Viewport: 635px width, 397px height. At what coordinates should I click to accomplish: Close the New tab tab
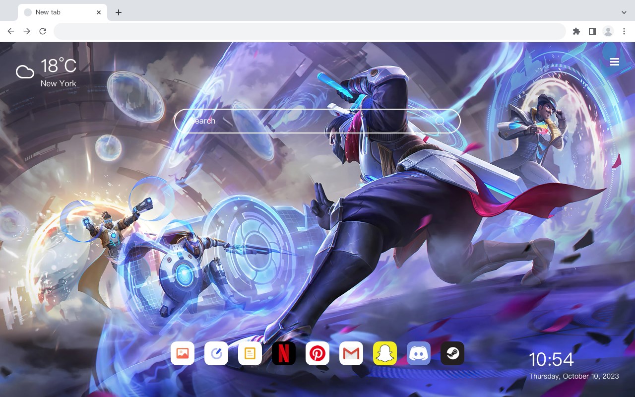99,12
